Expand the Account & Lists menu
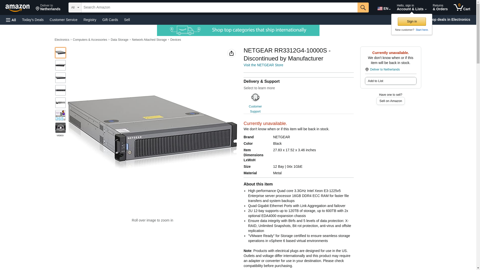Image resolution: width=480 pixels, height=270 pixels. [x=411, y=7]
